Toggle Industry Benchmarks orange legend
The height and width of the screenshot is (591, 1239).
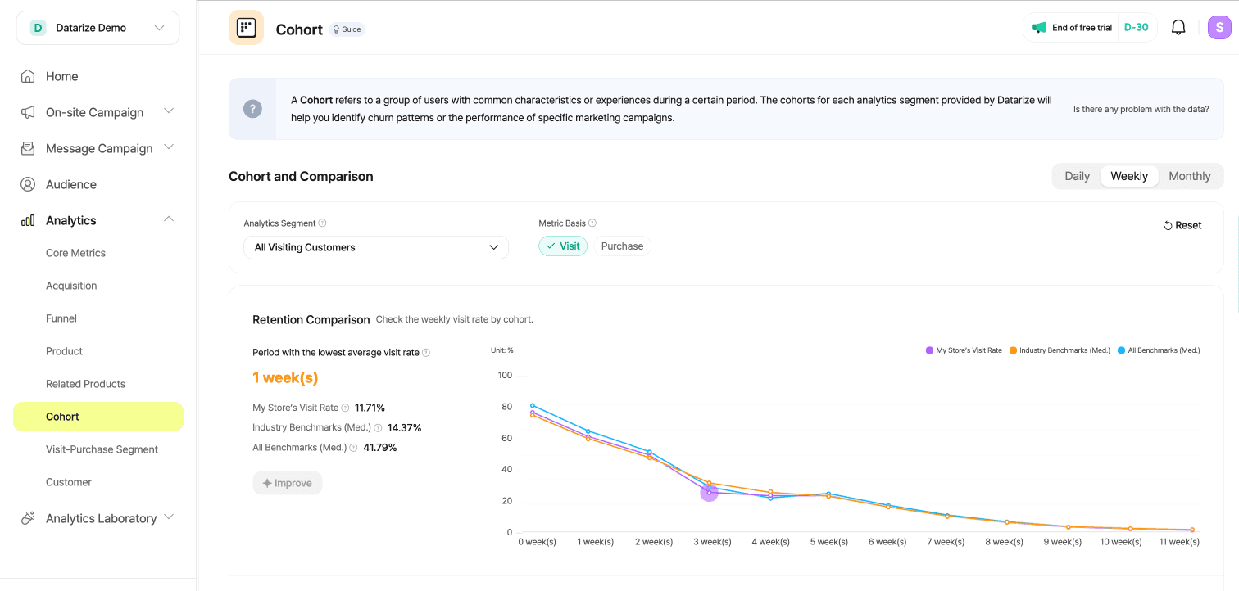point(1060,350)
